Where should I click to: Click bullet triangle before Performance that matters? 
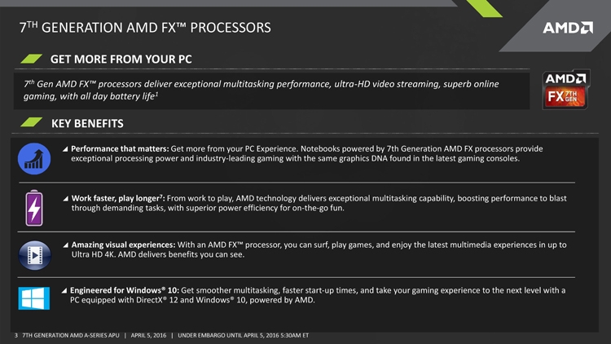(65, 149)
